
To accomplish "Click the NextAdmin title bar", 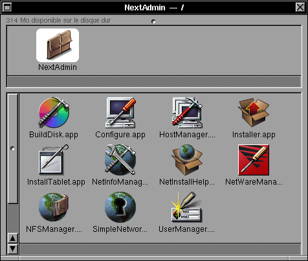I will 154,8.
